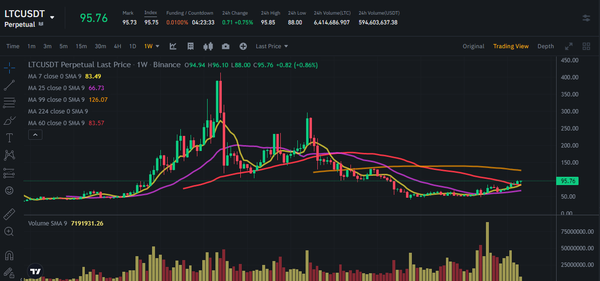Select the Time interval option

(x=13, y=46)
